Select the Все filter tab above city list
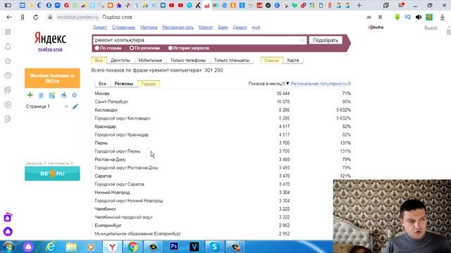This screenshot has width=451, height=253. click(x=102, y=84)
